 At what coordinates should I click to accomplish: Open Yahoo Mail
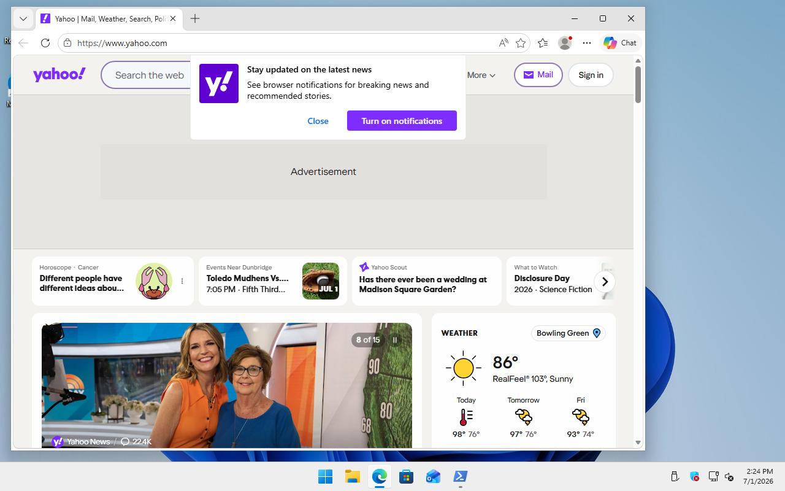pos(538,75)
